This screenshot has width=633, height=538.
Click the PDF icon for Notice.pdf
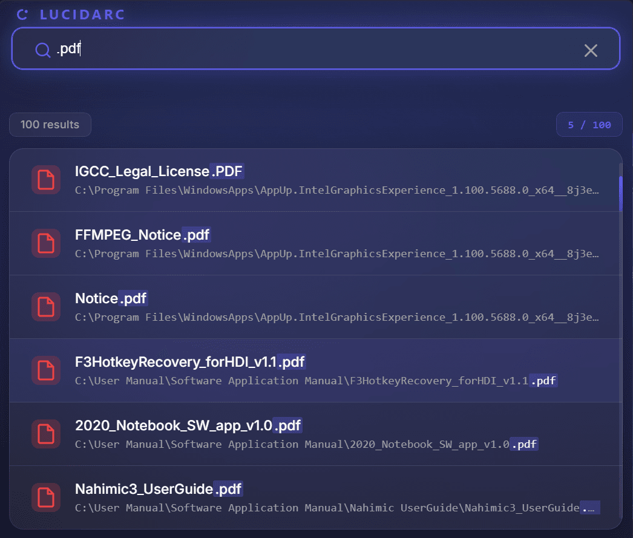coord(46,307)
